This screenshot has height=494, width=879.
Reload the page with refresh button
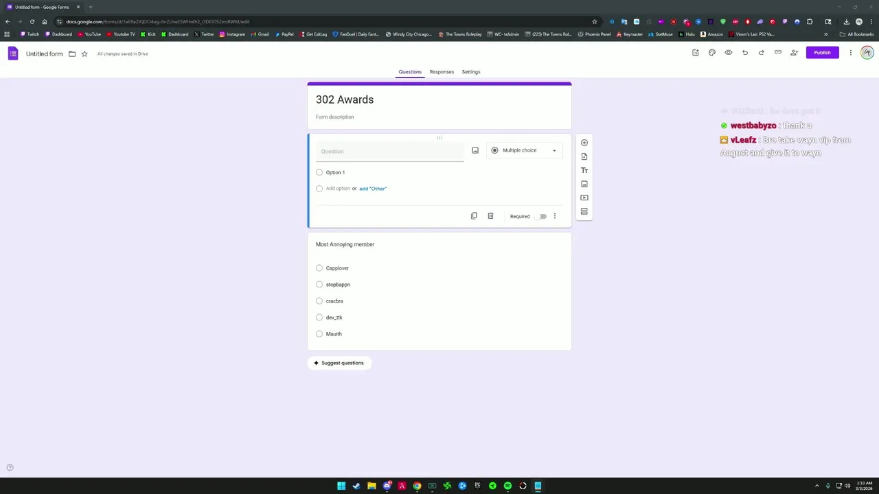(32, 21)
